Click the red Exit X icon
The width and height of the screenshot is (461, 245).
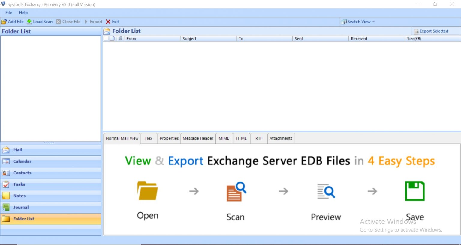pos(108,22)
